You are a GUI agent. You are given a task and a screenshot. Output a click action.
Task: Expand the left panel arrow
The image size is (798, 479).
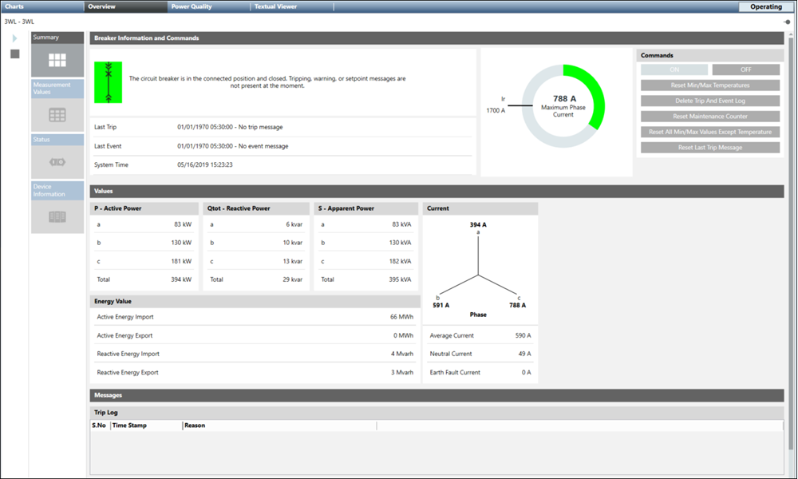point(14,38)
